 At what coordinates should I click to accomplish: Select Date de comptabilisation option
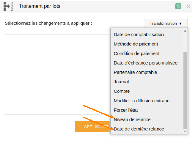point(139,35)
